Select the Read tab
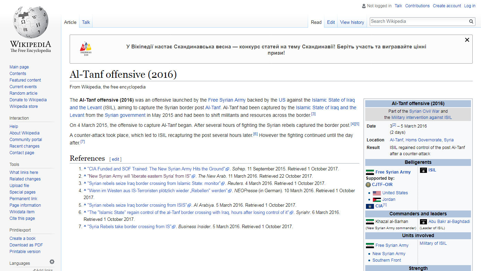This screenshot has width=481, height=271. point(316,22)
